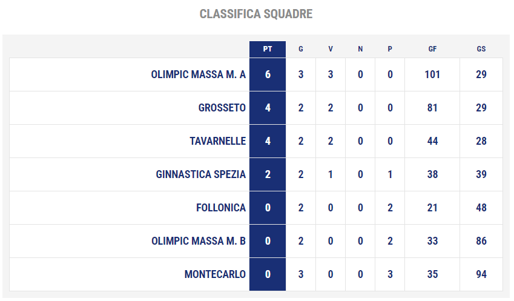Click the P column header
This screenshot has height=301, width=514.
[x=390, y=49]
